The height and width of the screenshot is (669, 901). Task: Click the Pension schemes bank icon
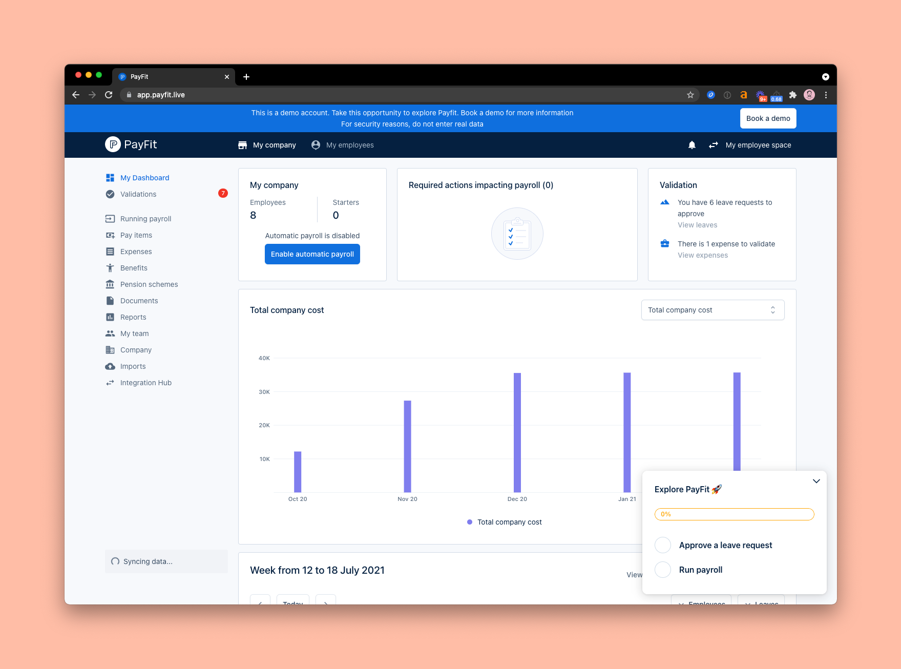pos(110,284)
